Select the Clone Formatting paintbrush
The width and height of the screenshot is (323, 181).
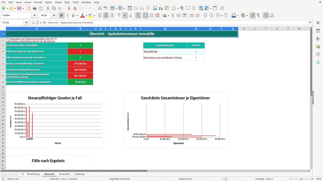(69, 8)
